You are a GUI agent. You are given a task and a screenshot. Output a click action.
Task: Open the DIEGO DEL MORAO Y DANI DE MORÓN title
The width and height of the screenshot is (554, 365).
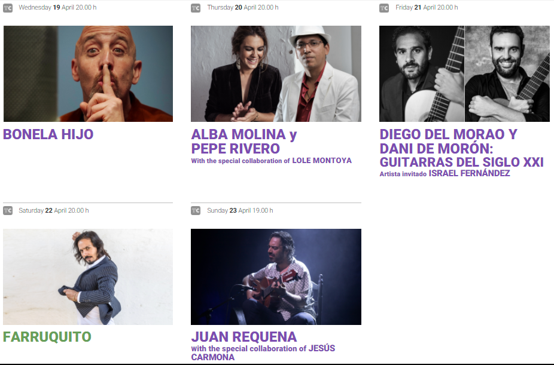(461, 148)
